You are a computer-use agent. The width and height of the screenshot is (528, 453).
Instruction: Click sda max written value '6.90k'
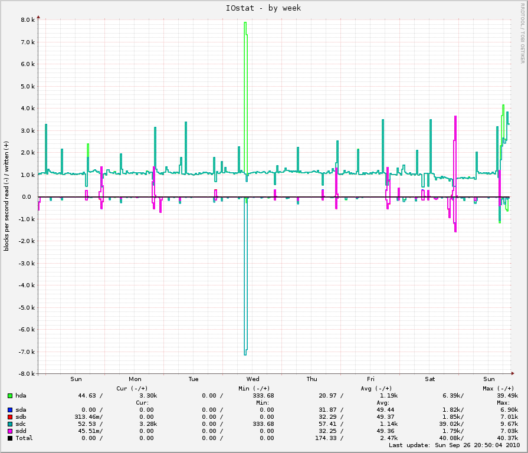(x=510, y=410)
